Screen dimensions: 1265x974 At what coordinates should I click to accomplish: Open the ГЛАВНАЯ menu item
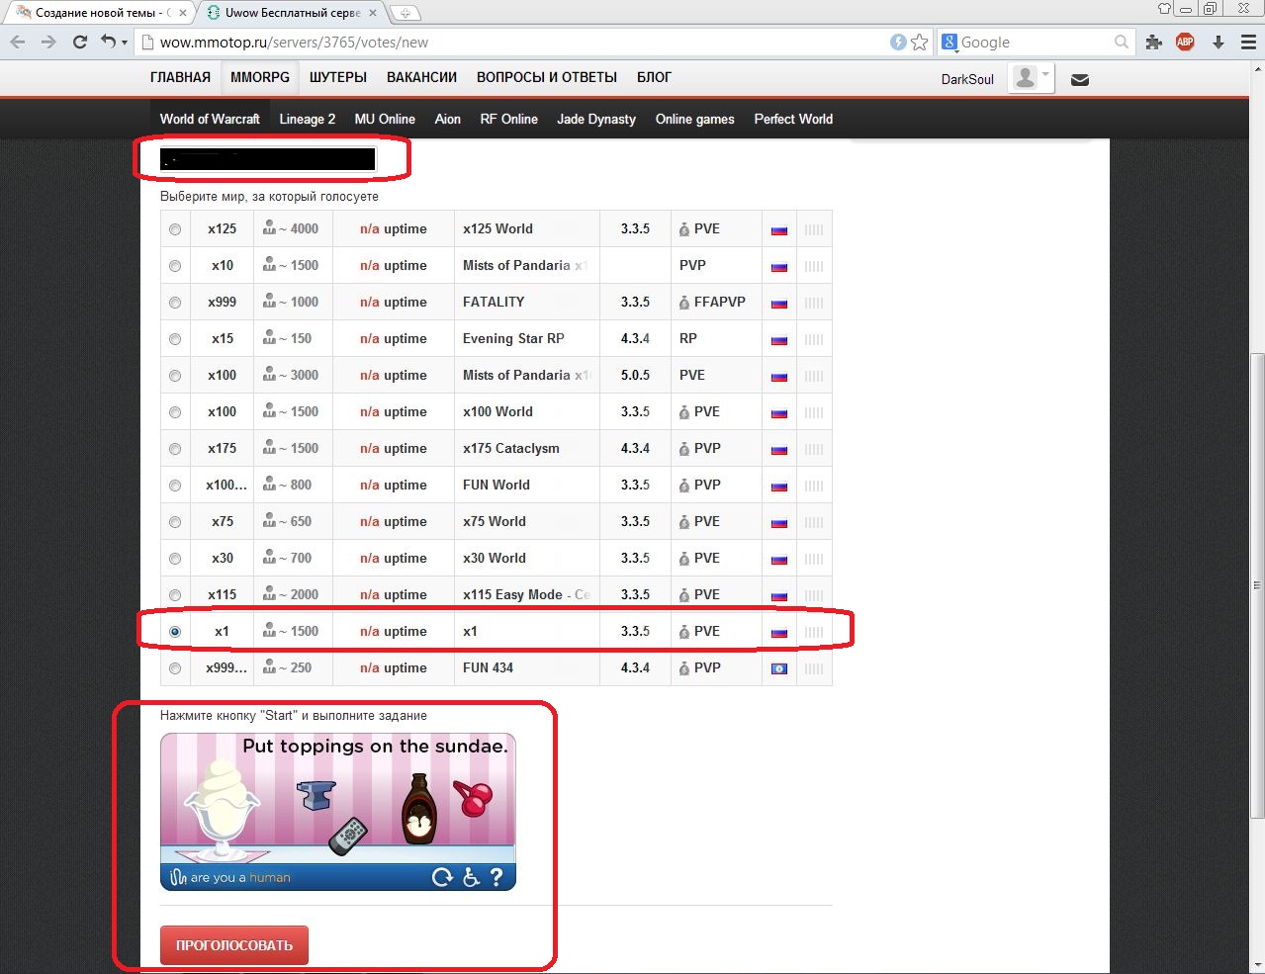click(x=180, y=77)
